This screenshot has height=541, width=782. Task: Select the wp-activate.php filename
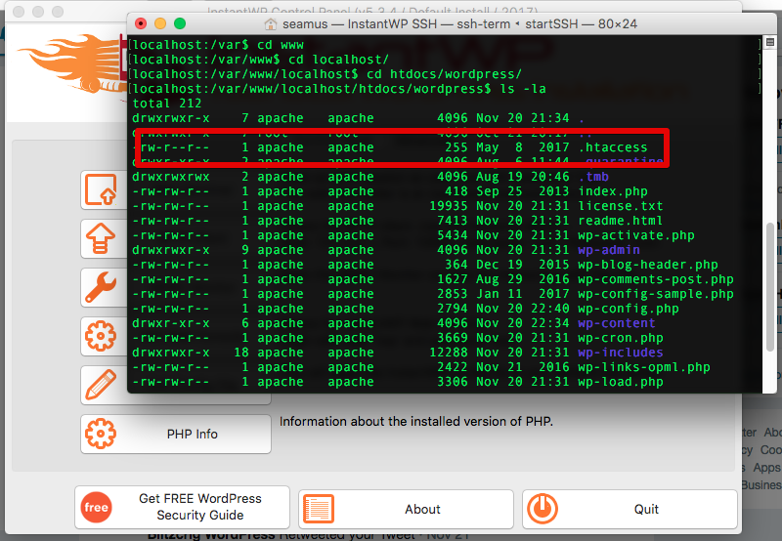pyautogui.click(x=636, y=235)
